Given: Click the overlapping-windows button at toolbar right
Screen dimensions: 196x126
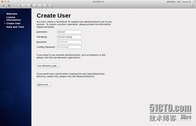Looking at the screenshot, I should coord(193,6).
